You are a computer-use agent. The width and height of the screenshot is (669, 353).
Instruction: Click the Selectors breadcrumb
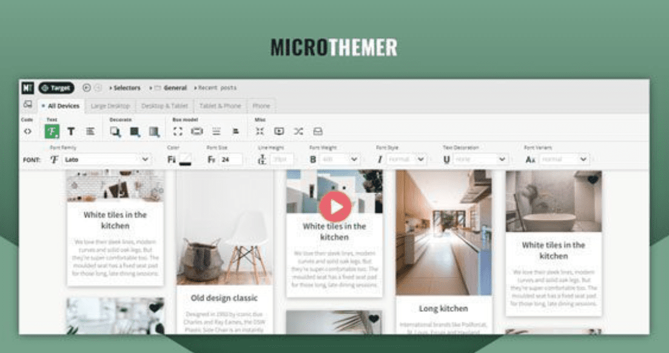127,88
